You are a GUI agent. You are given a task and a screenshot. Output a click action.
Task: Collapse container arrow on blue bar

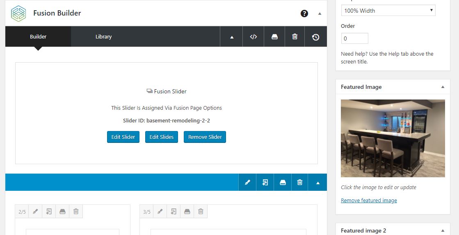click(x=317, y=183)
